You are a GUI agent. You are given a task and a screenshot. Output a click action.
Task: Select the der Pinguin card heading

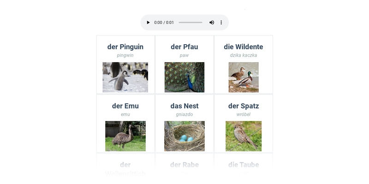[125, 47]
